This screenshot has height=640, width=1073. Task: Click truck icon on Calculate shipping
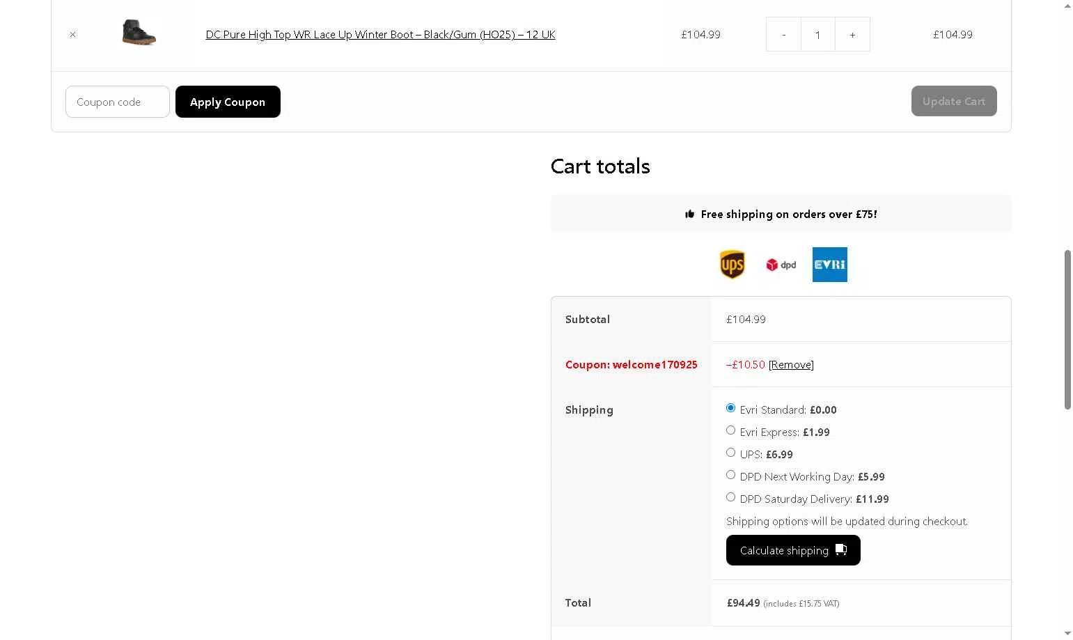click(841, 549)
